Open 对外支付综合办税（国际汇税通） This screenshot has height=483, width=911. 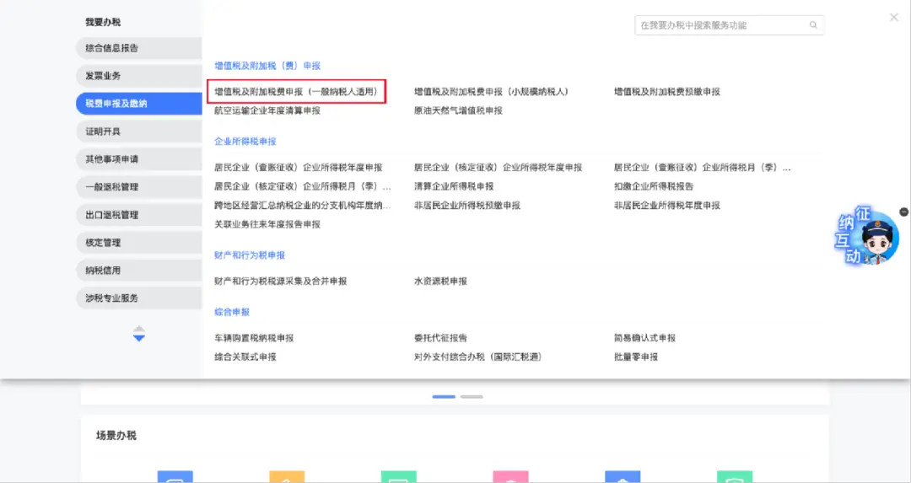click(x=478, y=357)
